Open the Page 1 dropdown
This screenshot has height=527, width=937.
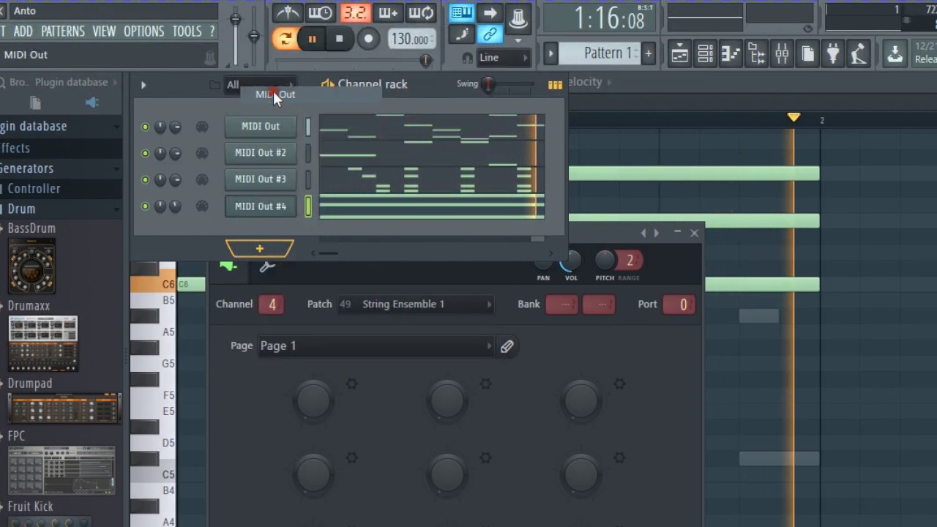(x=376, y=346)
